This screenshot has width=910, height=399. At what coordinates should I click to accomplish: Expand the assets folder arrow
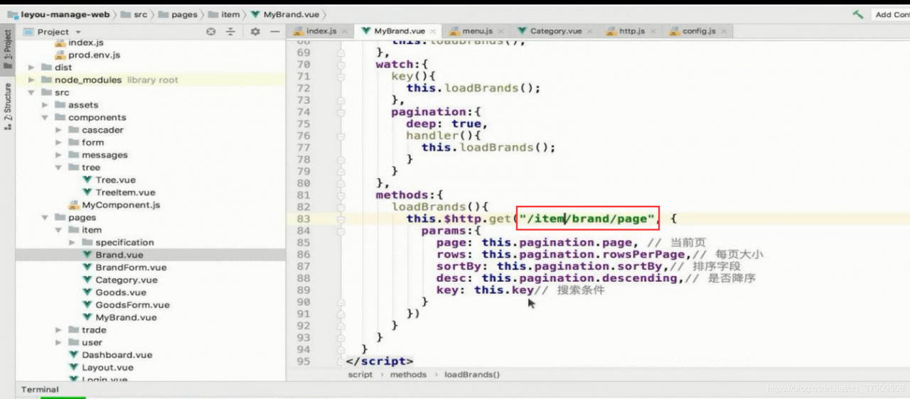pos(45,105)
